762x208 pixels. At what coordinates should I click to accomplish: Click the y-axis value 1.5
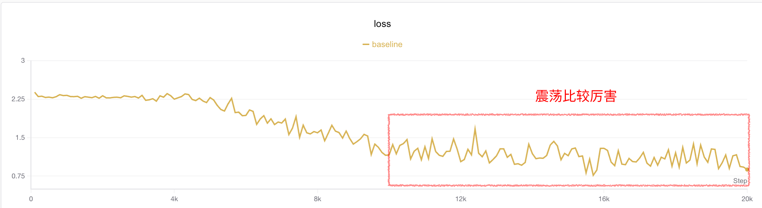point(20,137)
